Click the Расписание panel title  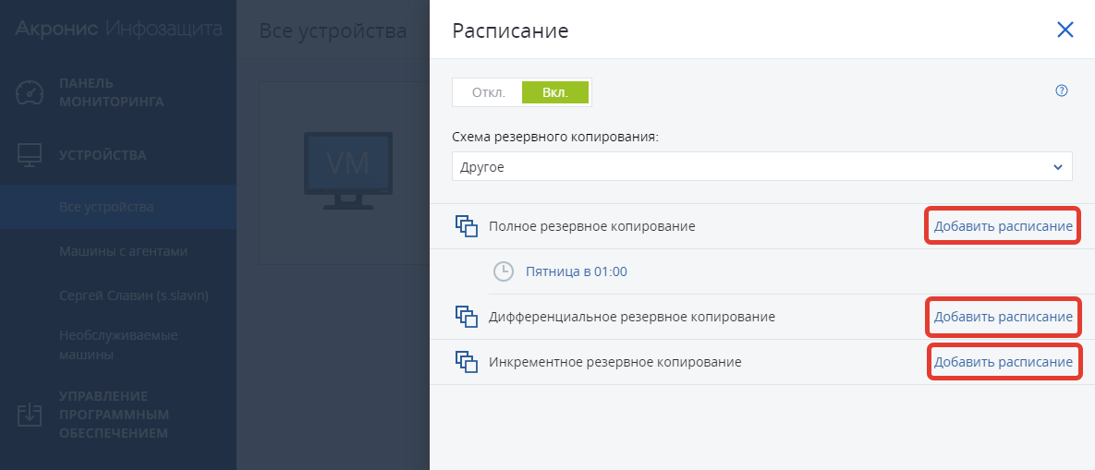pos(510,30)
